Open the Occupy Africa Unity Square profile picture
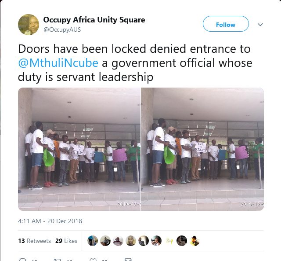This screenshot has width=281, height=261. tap(29, 25)
